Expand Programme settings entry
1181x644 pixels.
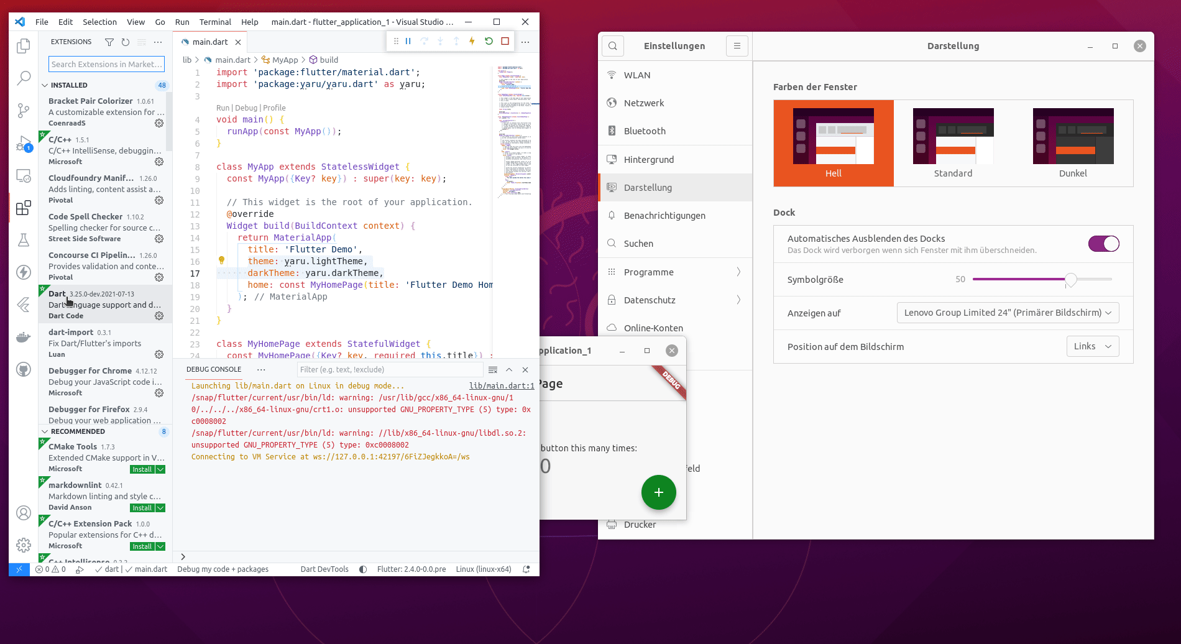click(x=675, y=272)
